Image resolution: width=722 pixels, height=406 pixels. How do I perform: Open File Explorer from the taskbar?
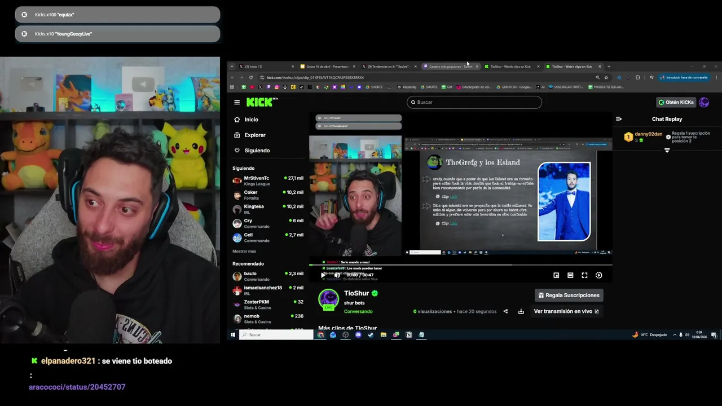pyautogui.click(x=383, y=335)
